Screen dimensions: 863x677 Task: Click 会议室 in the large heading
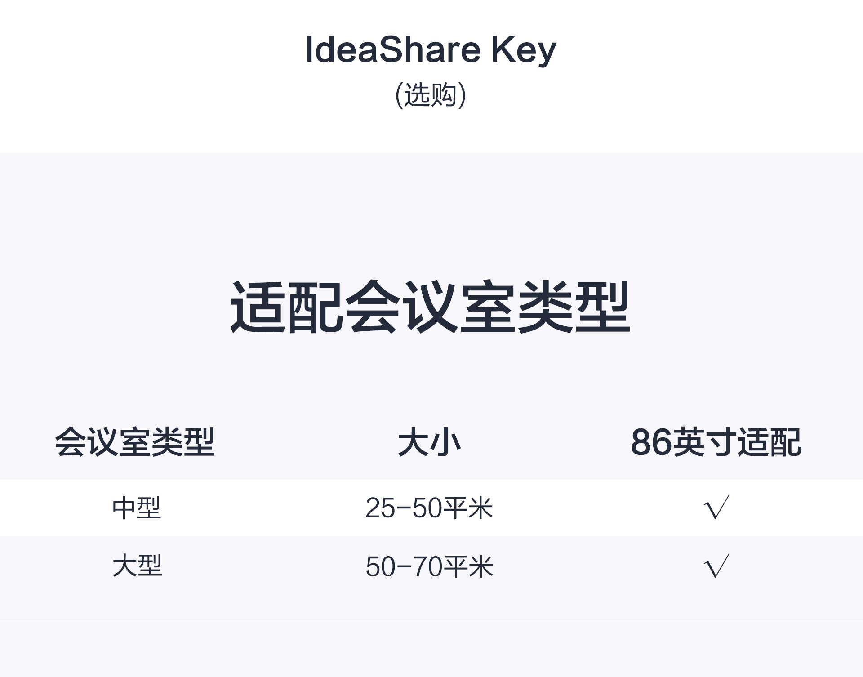430,307
